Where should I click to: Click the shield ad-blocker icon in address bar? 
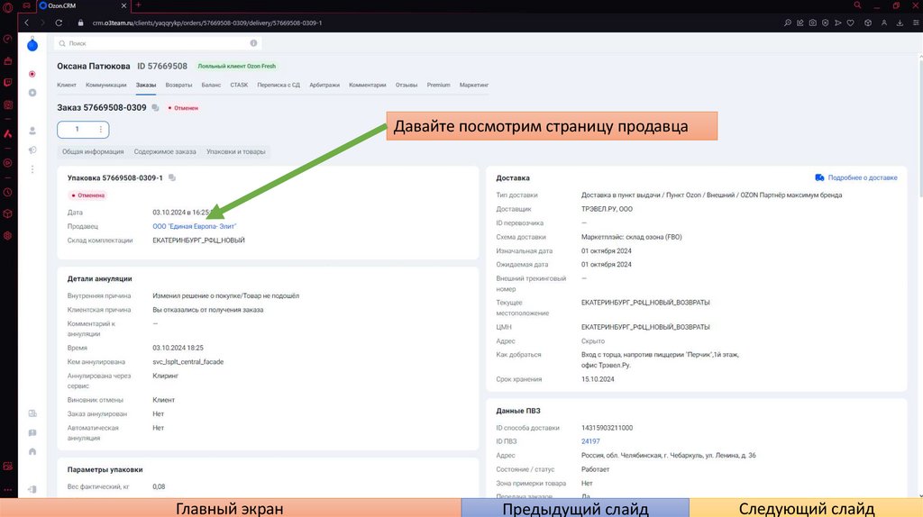pyautogui.click(x=826, y=23)
